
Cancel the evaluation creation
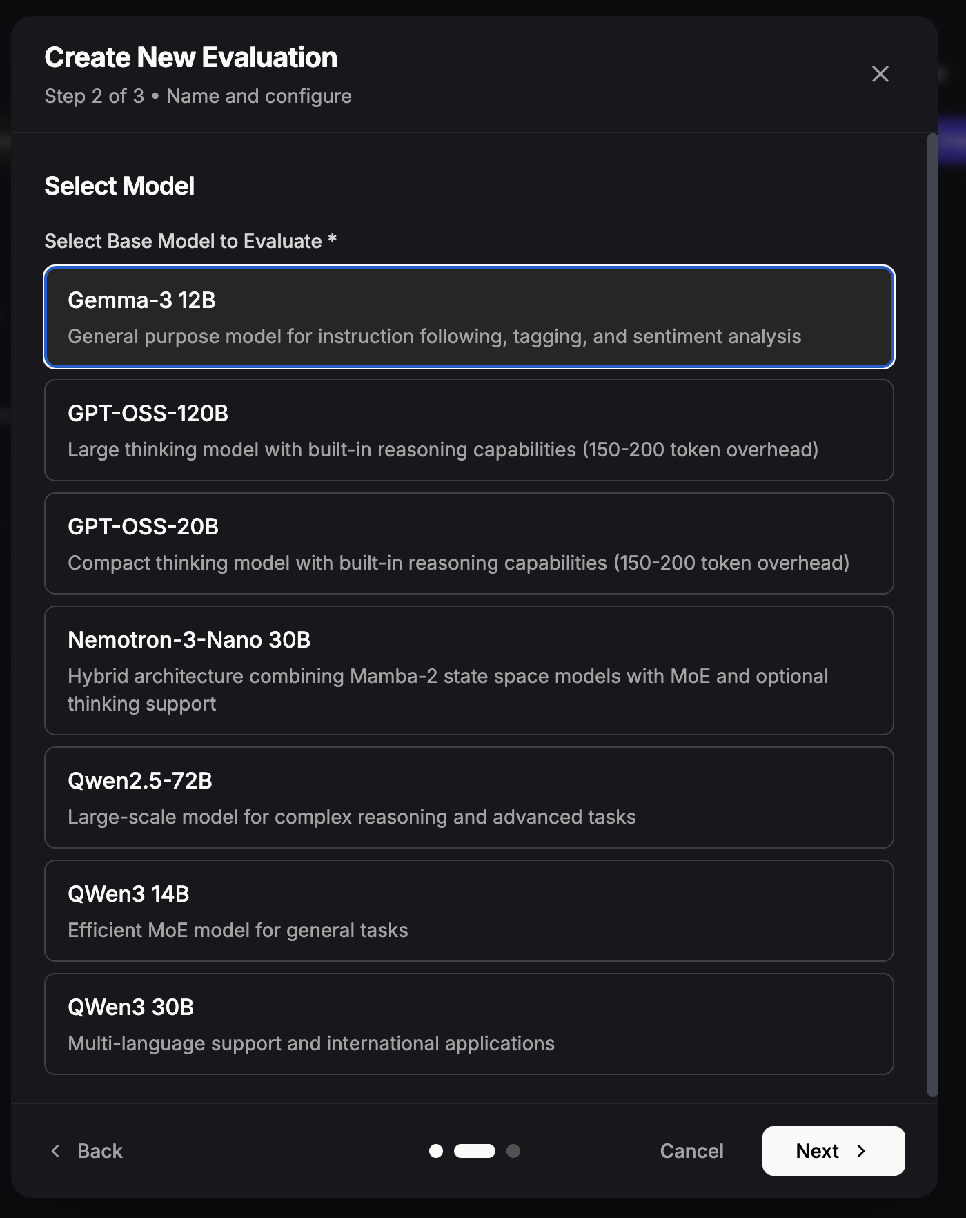[x=691, y=1151]
